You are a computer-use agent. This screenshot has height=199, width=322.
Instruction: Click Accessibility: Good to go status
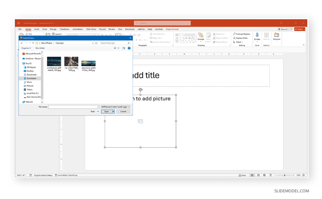click(x=66, y=175)
